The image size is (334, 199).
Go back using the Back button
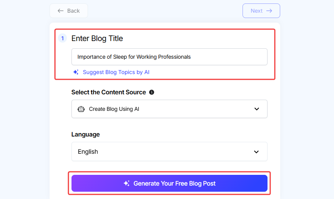pyautogui.click(x=69, y=11)
